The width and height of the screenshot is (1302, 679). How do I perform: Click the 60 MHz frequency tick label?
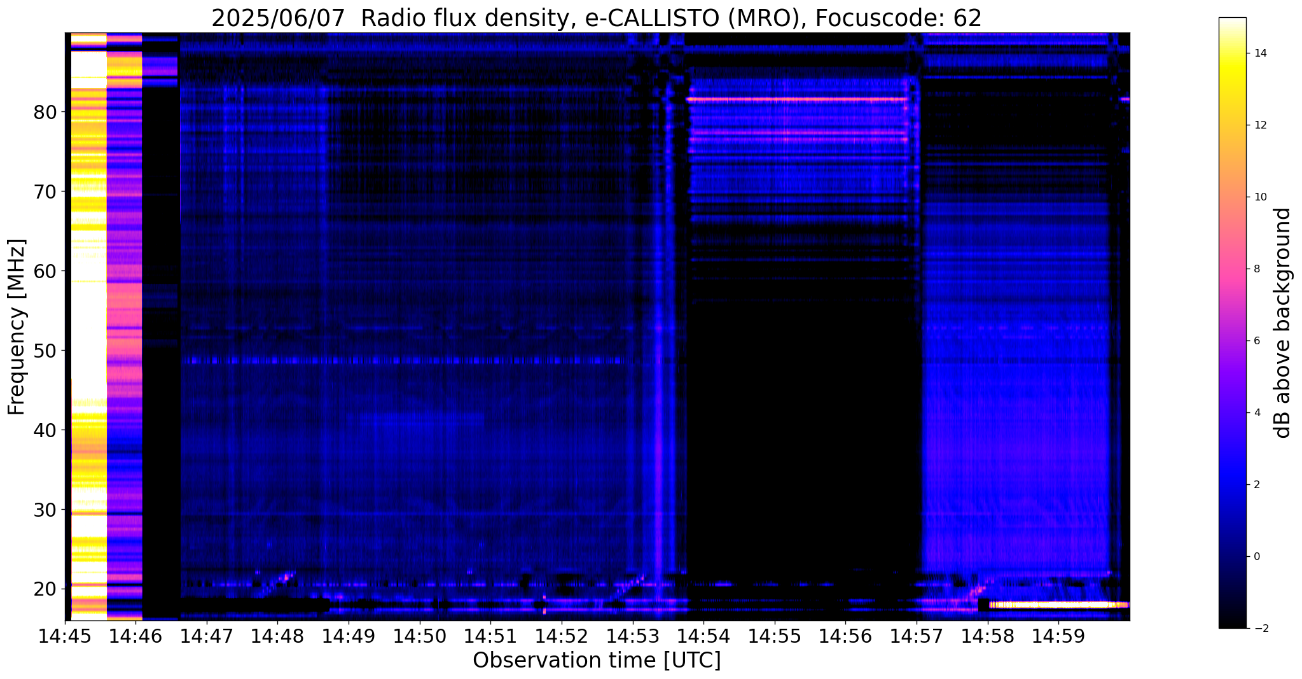coord(46,272)
